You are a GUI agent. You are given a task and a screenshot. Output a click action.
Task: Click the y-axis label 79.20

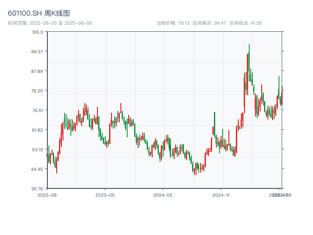[37, 91]
